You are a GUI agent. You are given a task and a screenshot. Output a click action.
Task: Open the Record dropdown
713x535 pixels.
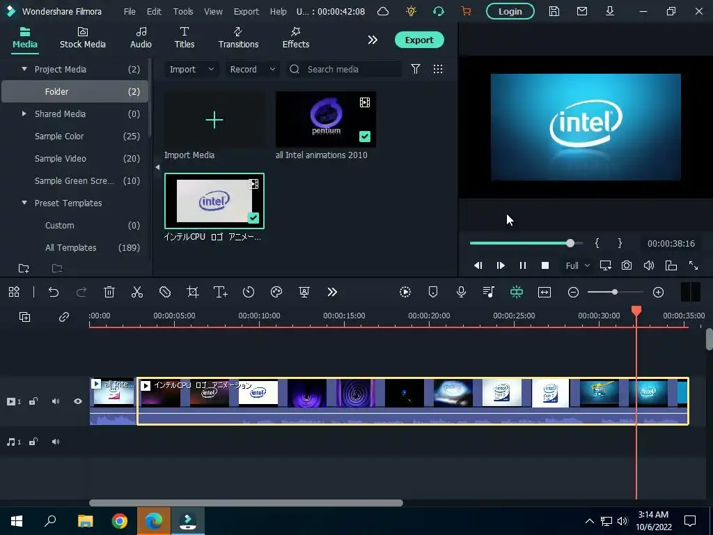point(252,69)
